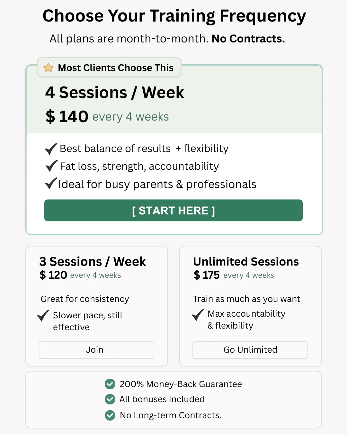The image size is (347, 434).
Task: Click checkmark next to Slower pace text
Action: pos(43,315)
